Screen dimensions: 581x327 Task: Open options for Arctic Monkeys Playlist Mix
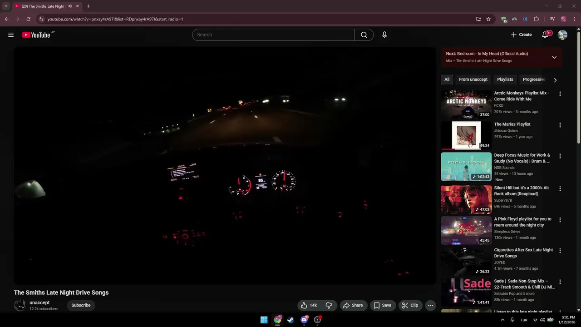(x=560, y=94)
